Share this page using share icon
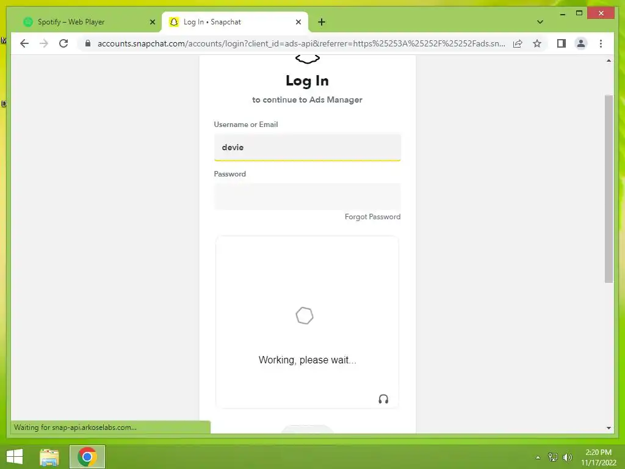The image size is (625, 469). (518, 43)
